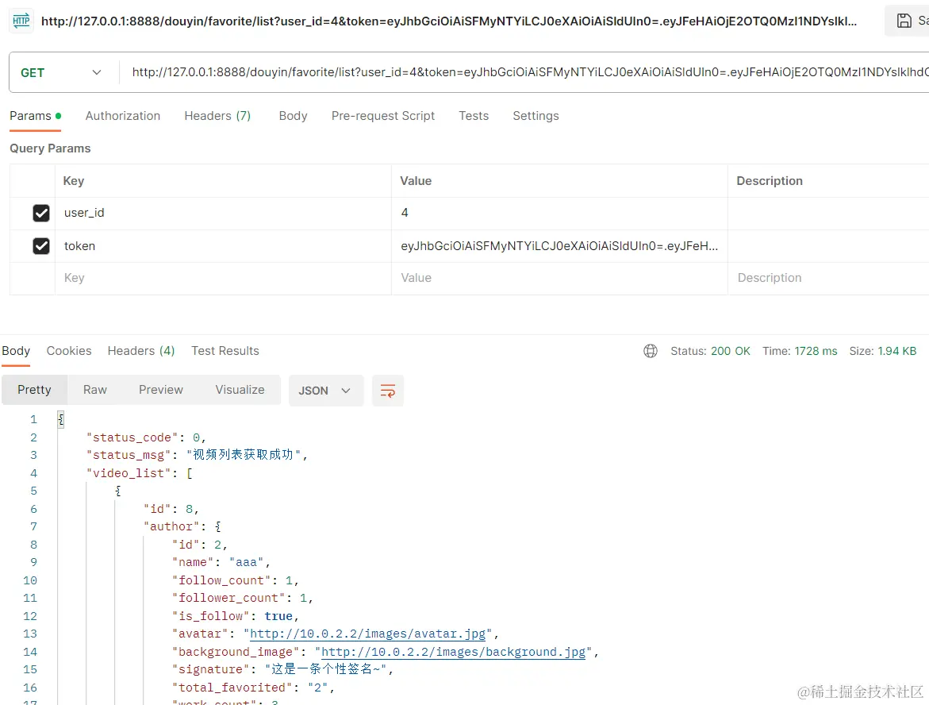
Task: Click the "name": "aaa" line
Action: coord(221,562)
